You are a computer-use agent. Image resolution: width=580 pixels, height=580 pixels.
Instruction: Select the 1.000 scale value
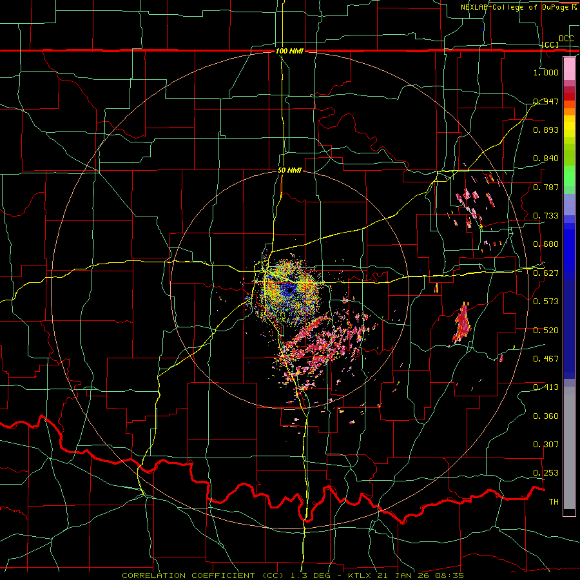[x=546, y=72]
